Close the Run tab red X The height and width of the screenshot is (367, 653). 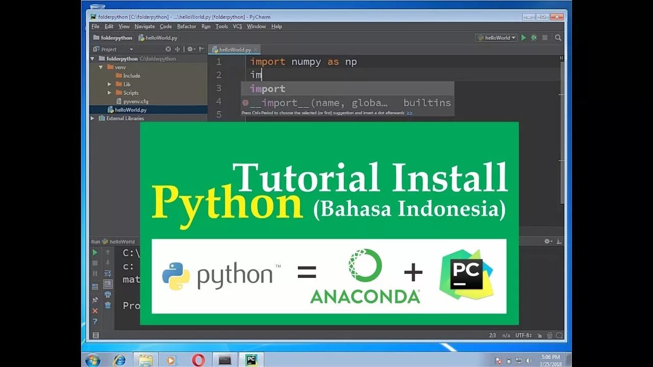[x=95, y=310]
